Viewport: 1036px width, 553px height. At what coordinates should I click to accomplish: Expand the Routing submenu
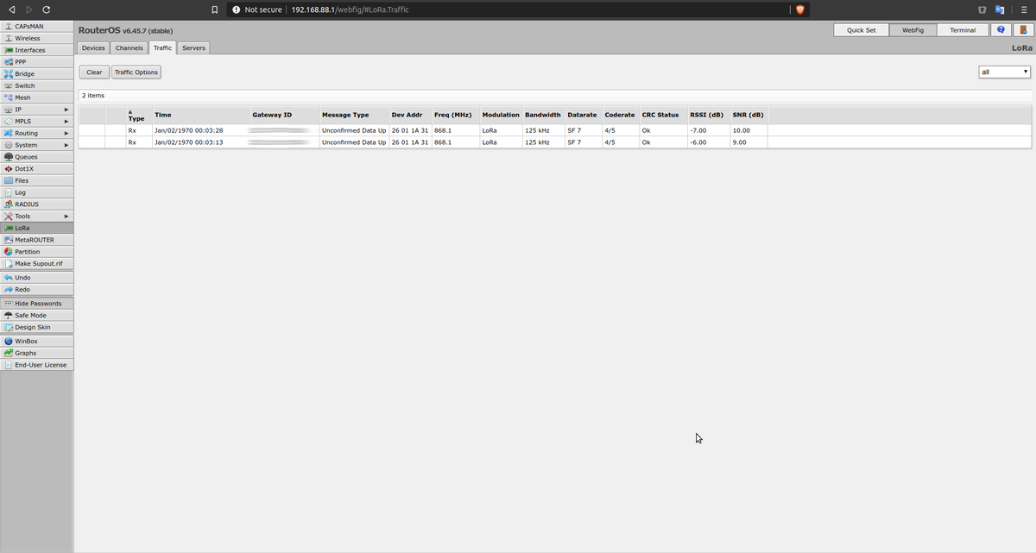(37, 133)
